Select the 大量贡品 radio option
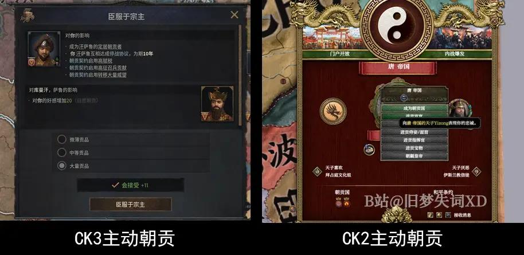This screenshot has height=255, width=524. tap(61, 166)
